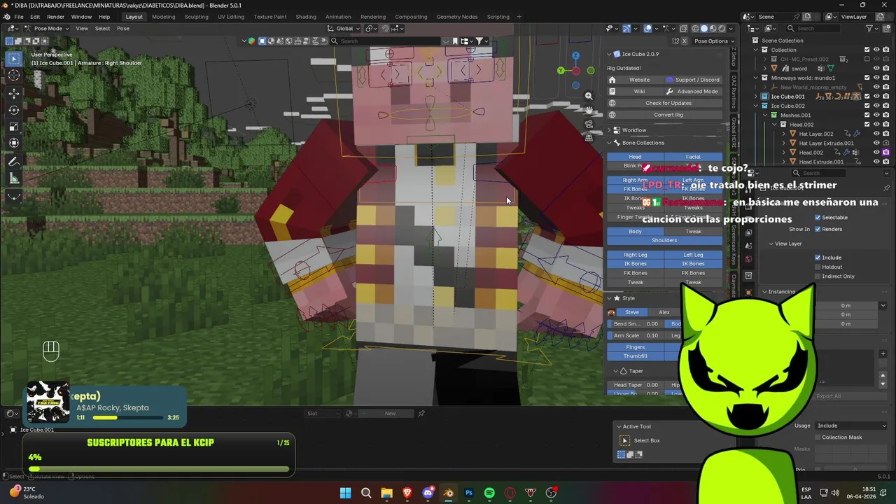Hide the sword object in the viewport
The width and height of the screenshot is (896, 504).
pos(876,69)
